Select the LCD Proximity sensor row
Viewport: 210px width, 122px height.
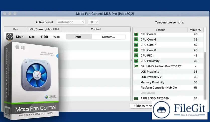(168, 72)
